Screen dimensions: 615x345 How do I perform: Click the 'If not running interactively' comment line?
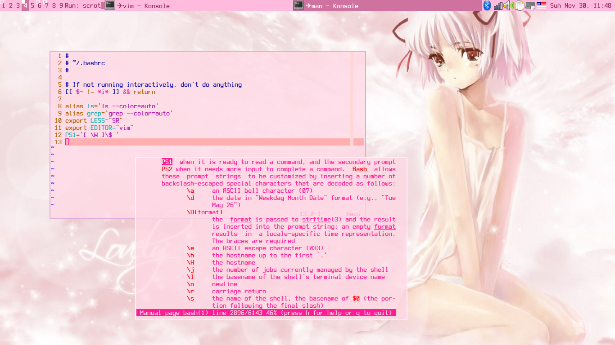pos(154,85)
